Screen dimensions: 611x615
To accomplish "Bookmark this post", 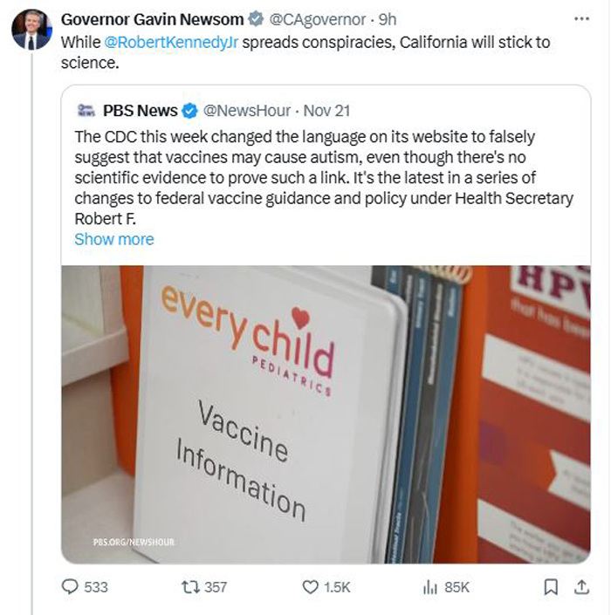I will click(550, 587).
